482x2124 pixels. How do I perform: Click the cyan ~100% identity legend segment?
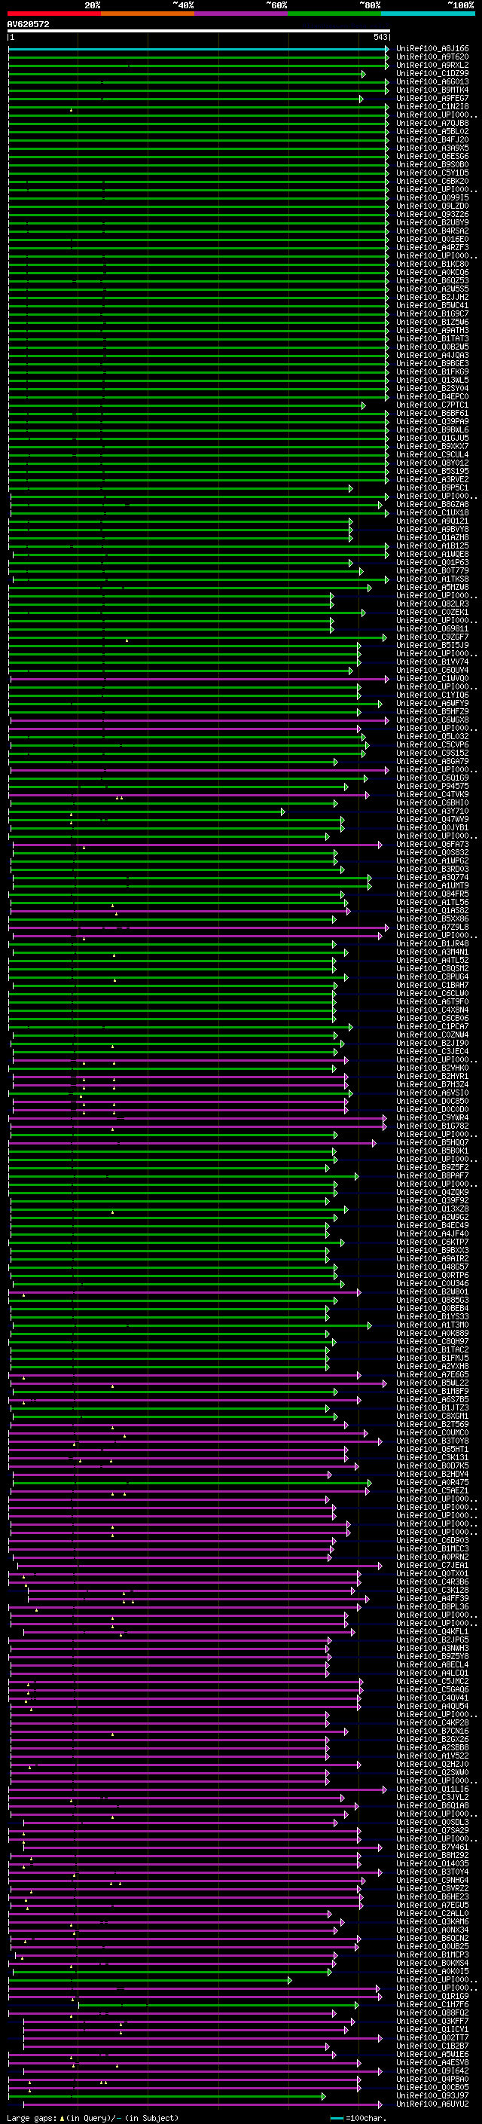click(x=429, y=14)
